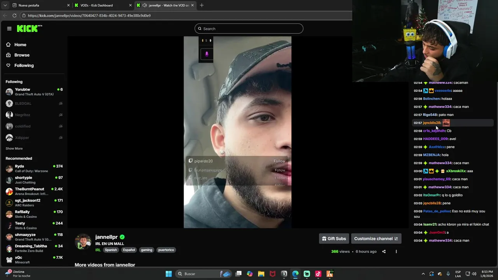
Task: Switch to jannellpr Watch the VOD tab
Action: coord(165,5)
